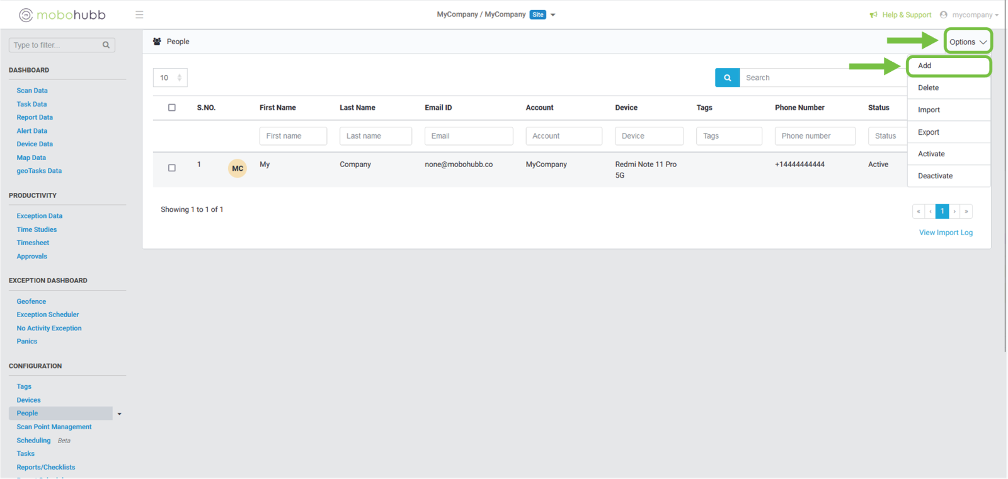Click the filter box magnifier icon
Screen dimensions: 1008x479
click(x=106, y=45)
